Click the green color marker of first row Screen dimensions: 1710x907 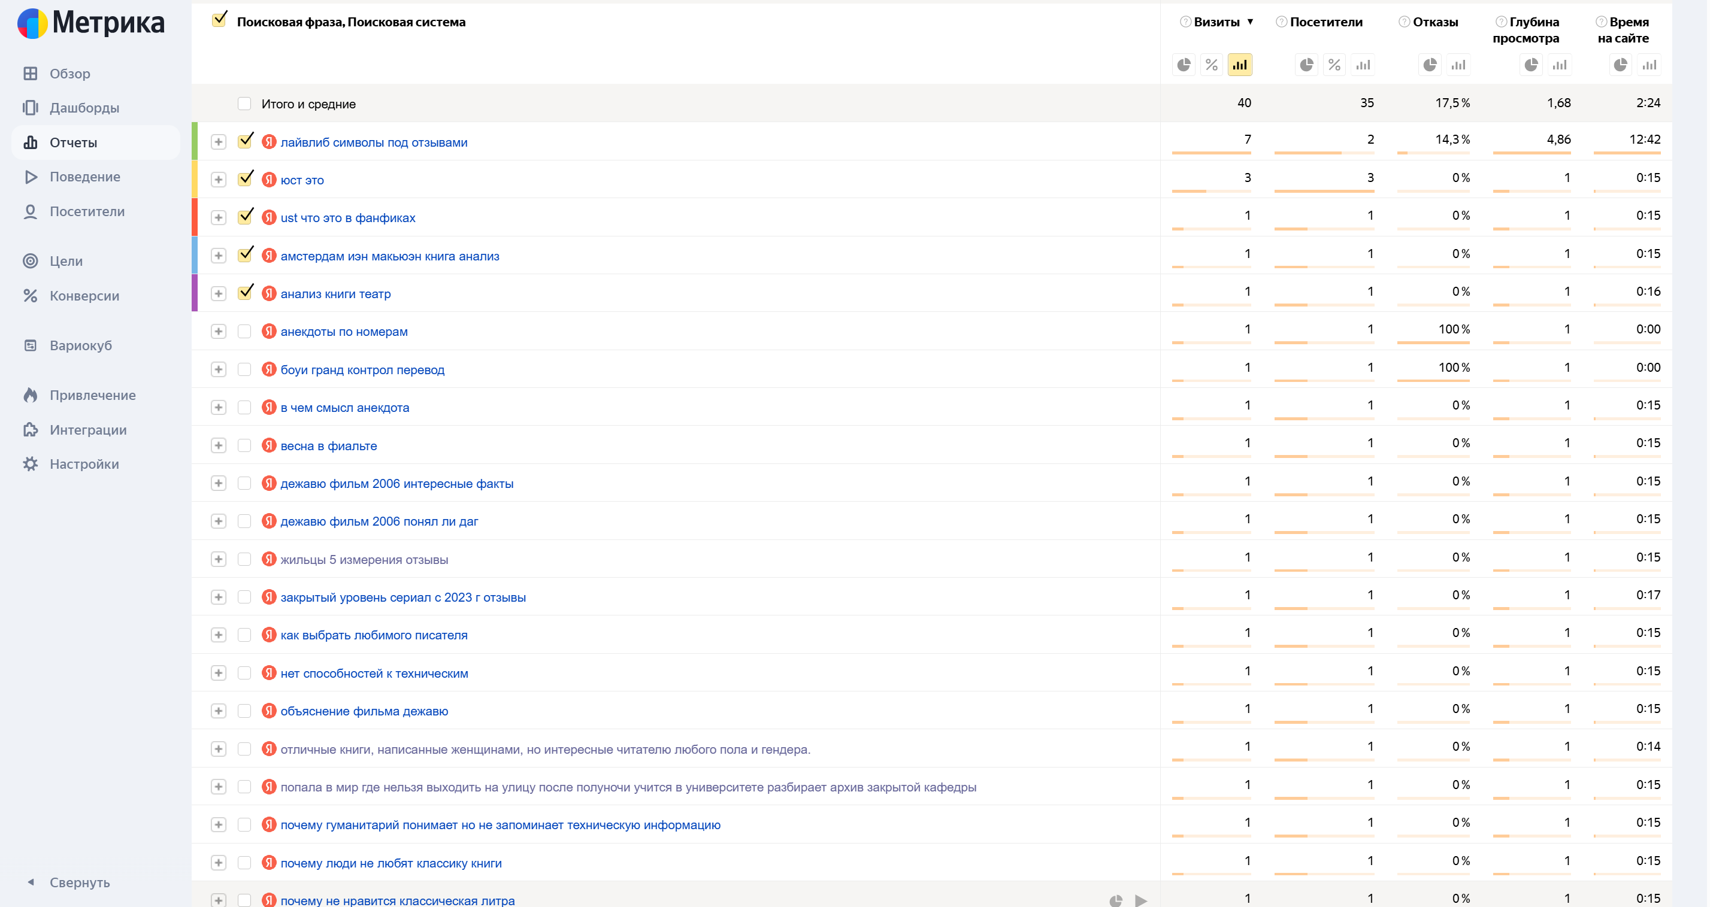[x=195, y=141]
